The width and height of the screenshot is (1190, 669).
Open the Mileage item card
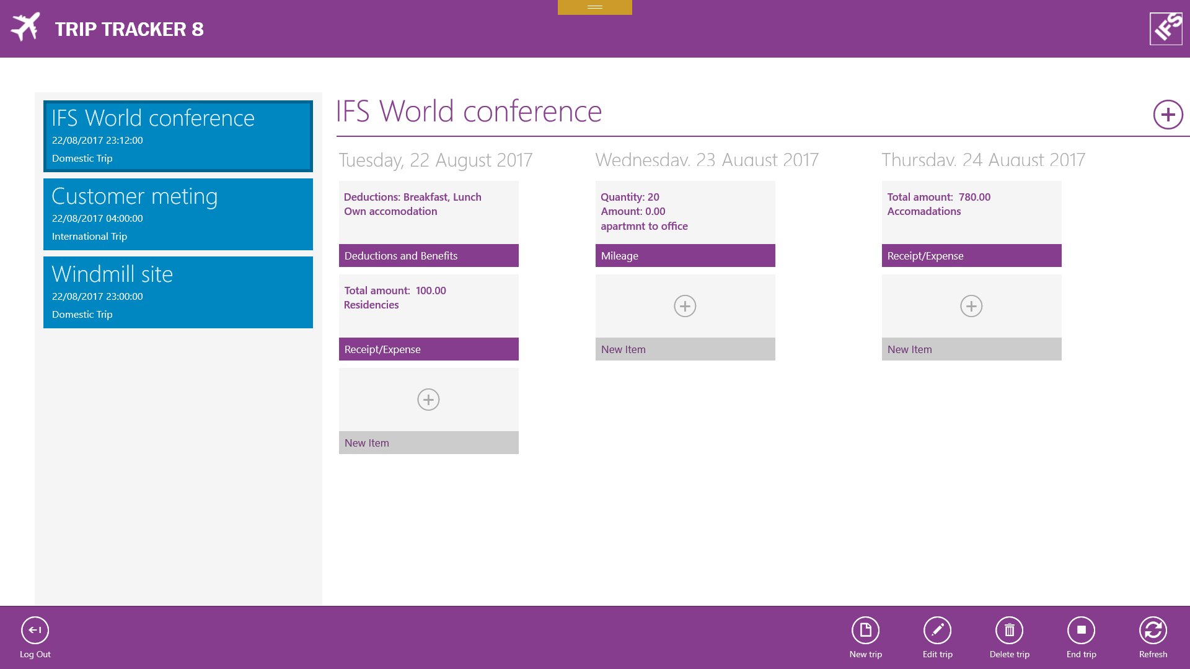pyautogui.click(x=685, y=224)
